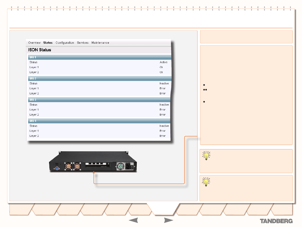Click BRI 1 Layer 2 Ok value
The width and height of the screenshot is (302, 227).
(161, 72)
